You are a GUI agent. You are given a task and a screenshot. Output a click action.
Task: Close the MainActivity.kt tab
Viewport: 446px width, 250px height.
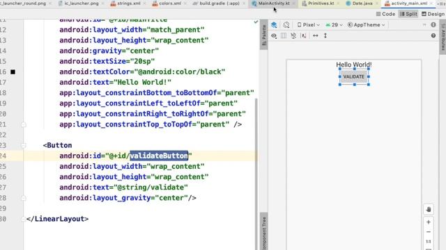[x=293, y=3]
